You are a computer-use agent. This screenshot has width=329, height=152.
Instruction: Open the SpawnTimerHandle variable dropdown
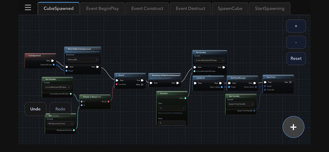click(241, 104)
